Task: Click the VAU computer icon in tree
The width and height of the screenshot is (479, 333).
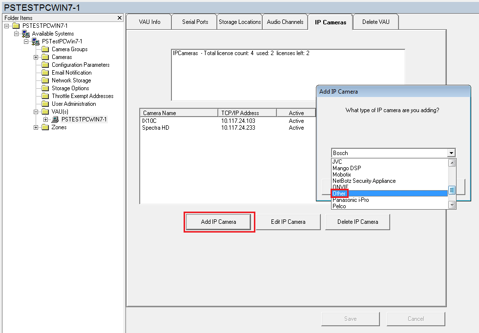Action: [55, 119]
